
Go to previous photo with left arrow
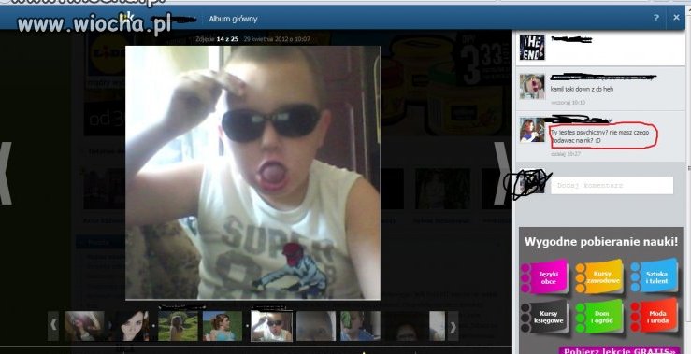click(x=6, y=173)
